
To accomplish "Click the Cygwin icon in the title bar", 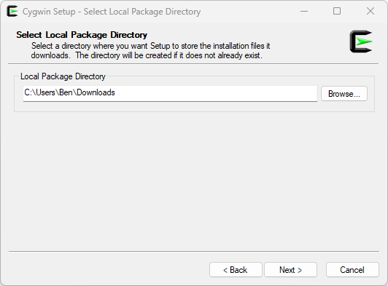I will click(12, 11).
